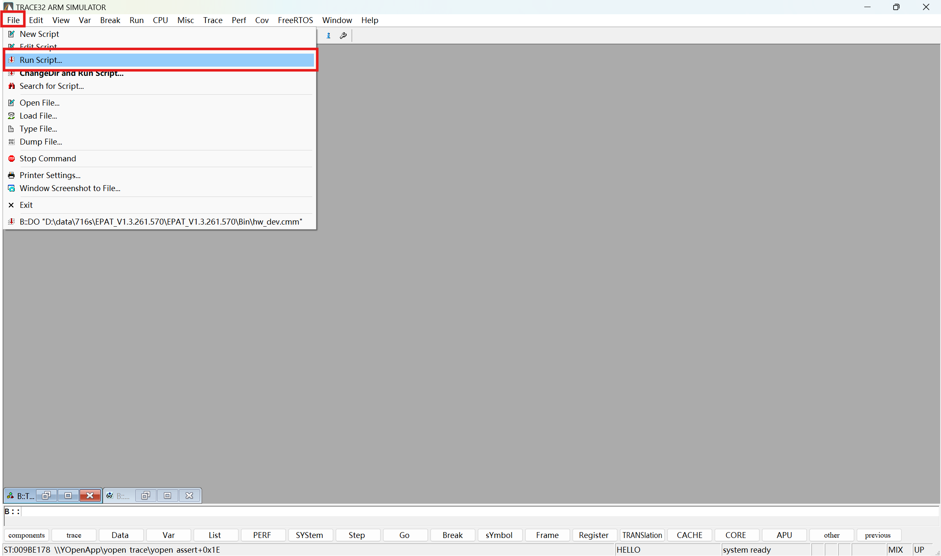The height and width of the screenshot is (556, 941).
Task: Click the components softkey button
Action: [27, 535]
